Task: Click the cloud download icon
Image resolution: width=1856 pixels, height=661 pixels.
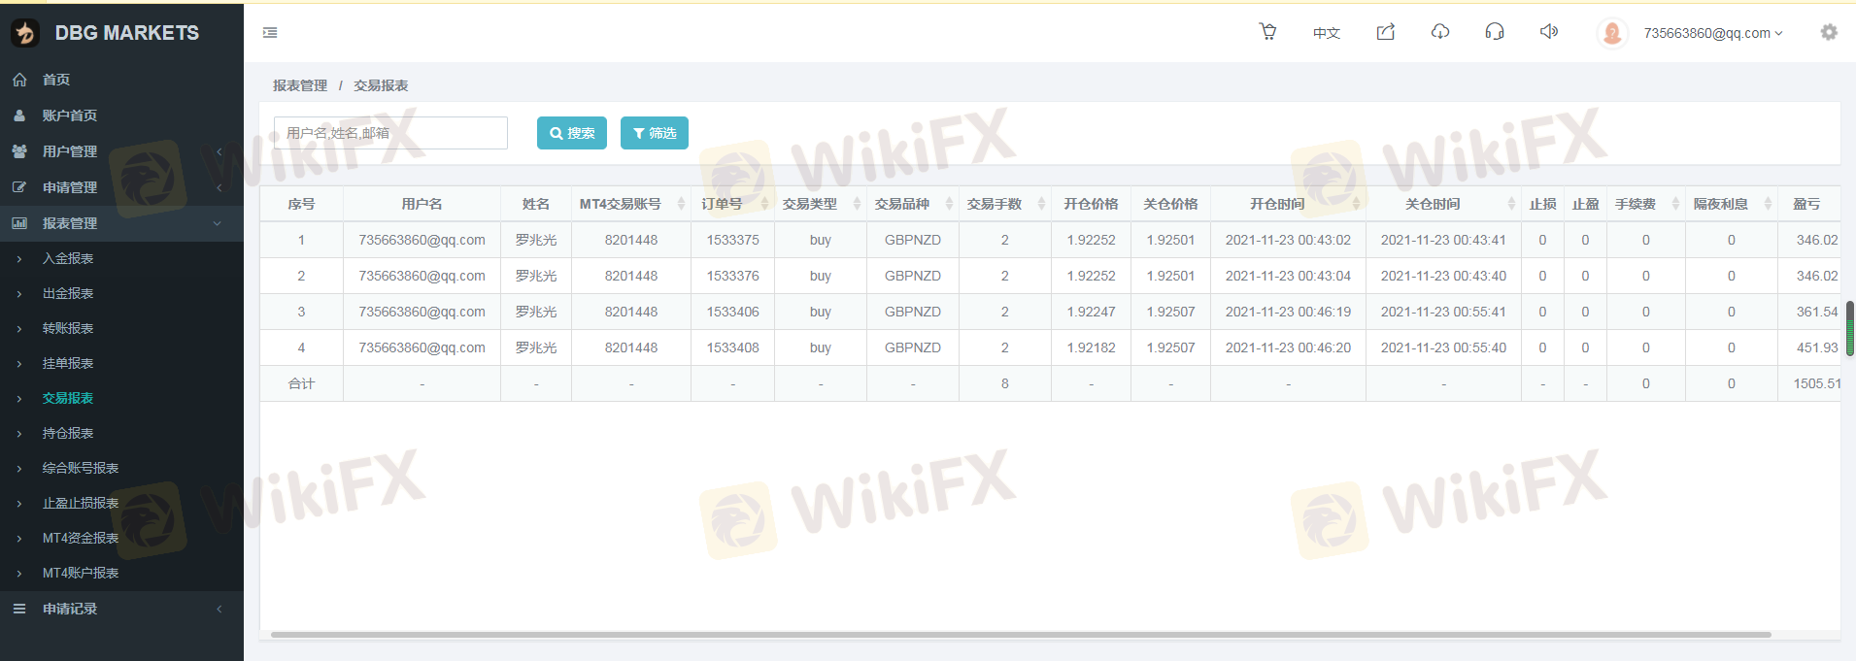Action: pos(1440,32)
